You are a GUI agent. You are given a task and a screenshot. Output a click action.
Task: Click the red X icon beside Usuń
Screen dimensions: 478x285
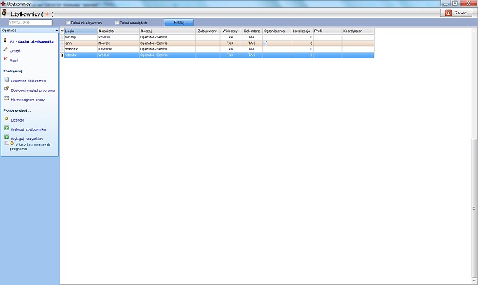click(5, 59)
